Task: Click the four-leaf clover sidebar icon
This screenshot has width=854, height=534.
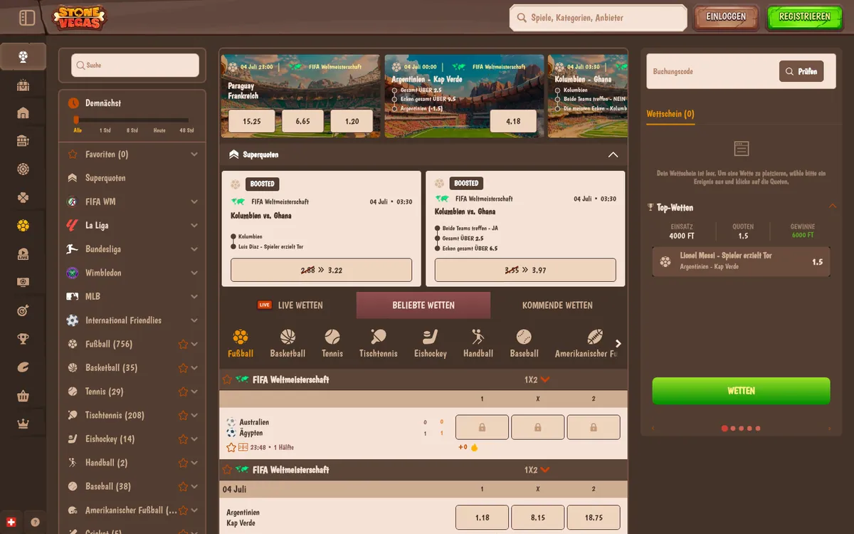Action: tap(23, 197)
